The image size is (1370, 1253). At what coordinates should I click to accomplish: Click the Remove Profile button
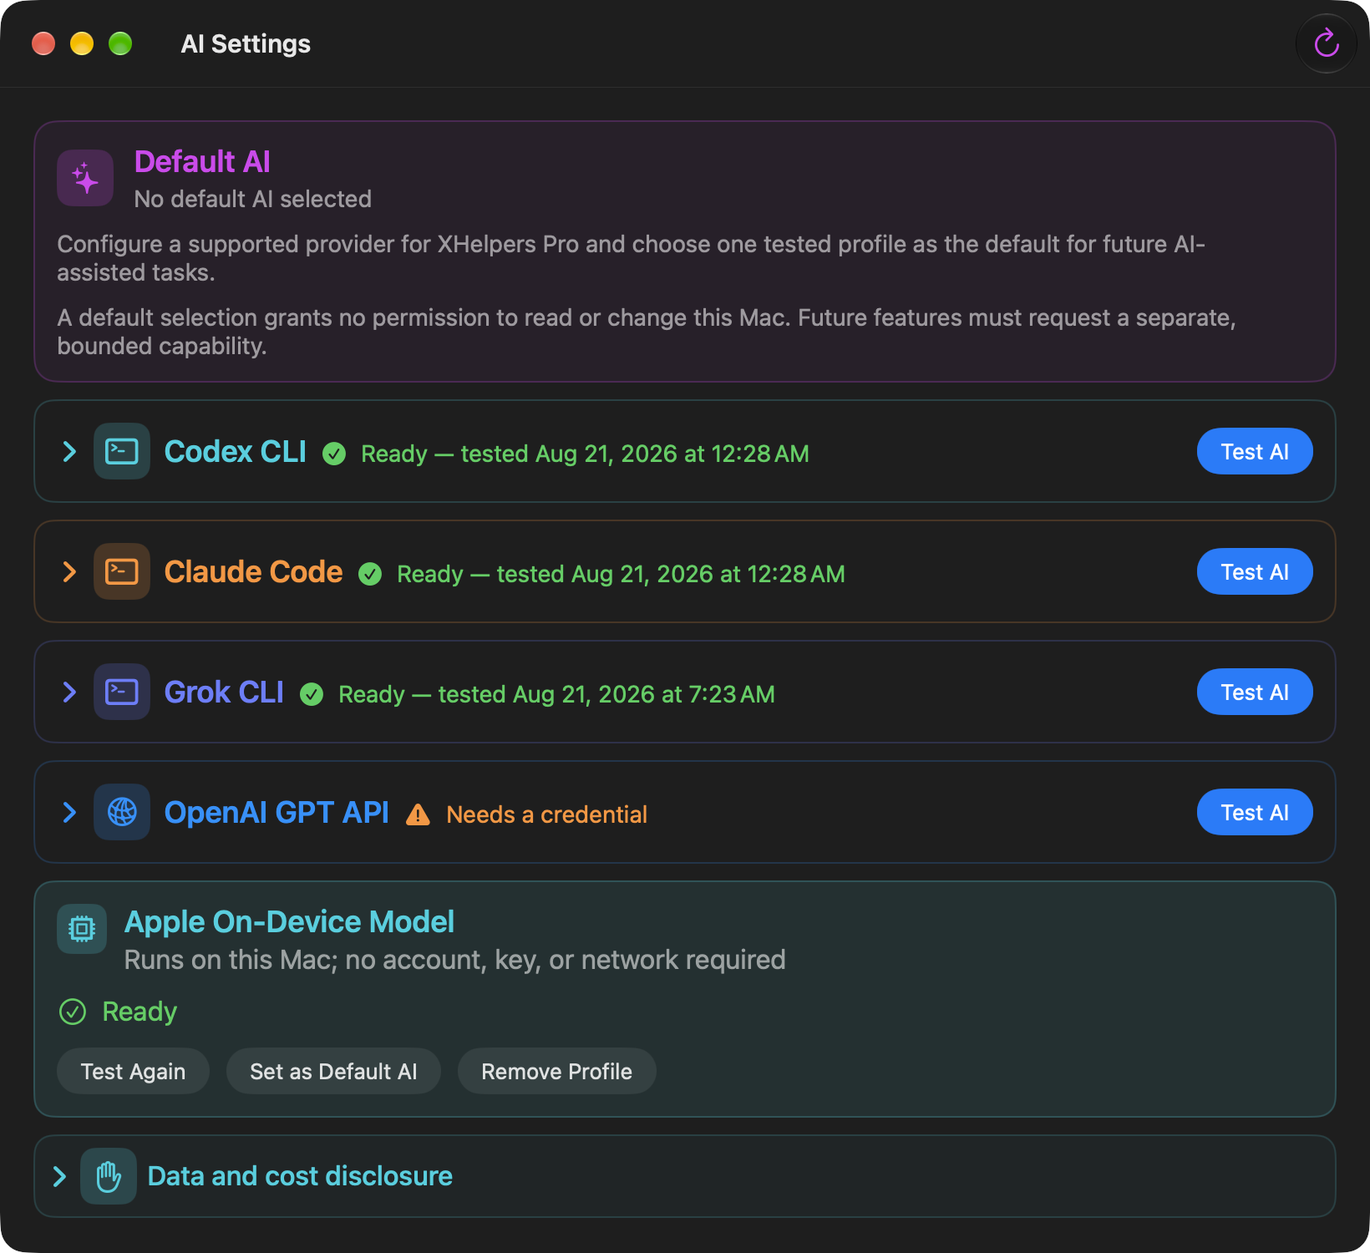(x=556, y=1071)
